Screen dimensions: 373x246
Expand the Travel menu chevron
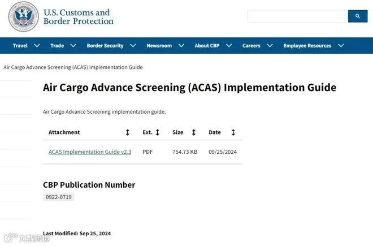pyautogui.click(x=37, y=45)
